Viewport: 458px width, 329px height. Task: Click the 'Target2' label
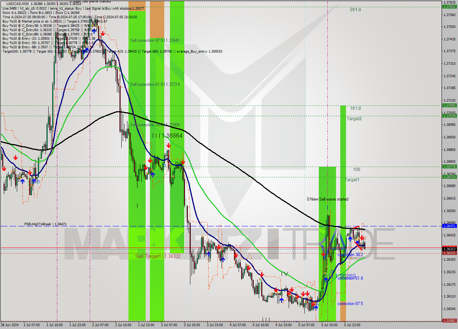point(354,118)
